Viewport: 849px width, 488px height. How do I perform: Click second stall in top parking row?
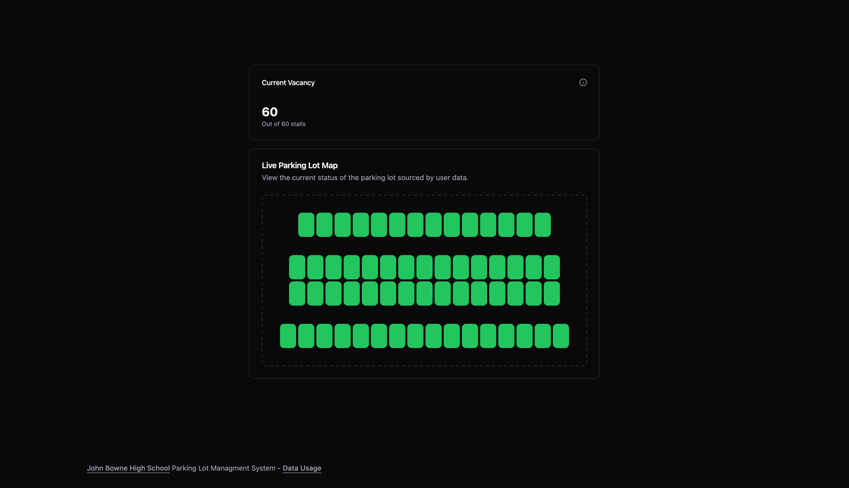point(324,225)
